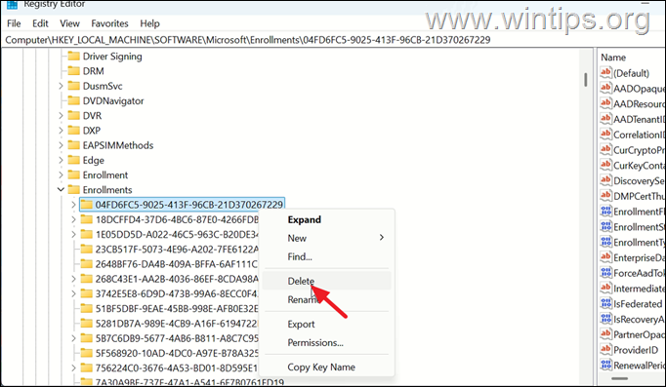
Task: Expand the DVR key
Action: 61,115
